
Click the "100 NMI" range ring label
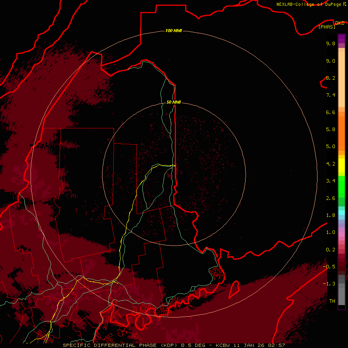[174, 31]
